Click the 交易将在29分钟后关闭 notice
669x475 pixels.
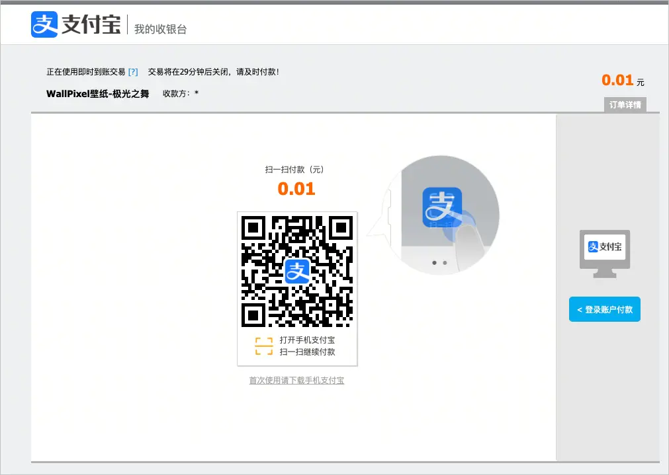tap(213, 72)
